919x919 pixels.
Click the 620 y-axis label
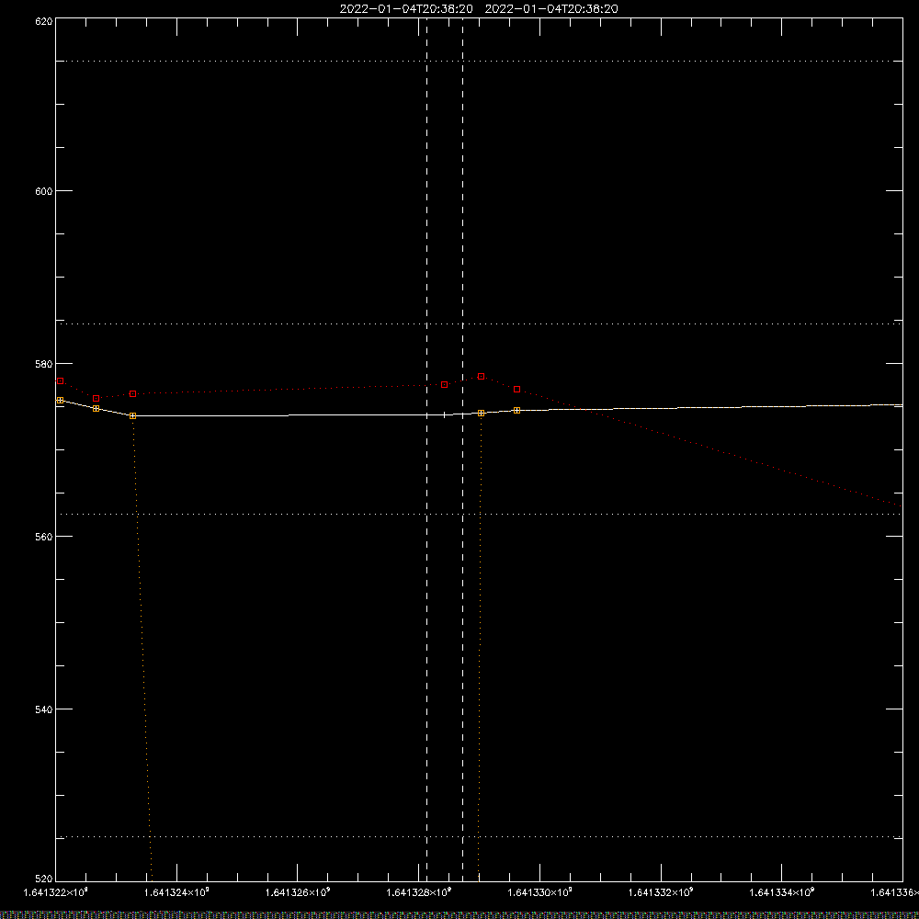pos(44,22)
